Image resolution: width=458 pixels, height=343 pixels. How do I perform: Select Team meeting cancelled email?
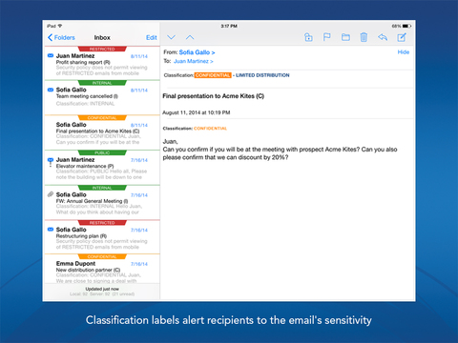(102, 97)
